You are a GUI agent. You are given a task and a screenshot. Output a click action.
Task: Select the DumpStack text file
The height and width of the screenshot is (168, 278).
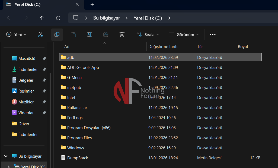(78, 158)
